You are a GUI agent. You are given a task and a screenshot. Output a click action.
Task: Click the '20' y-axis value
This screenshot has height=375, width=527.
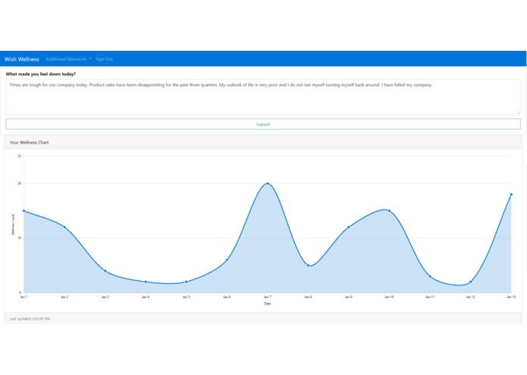point(19,184)
